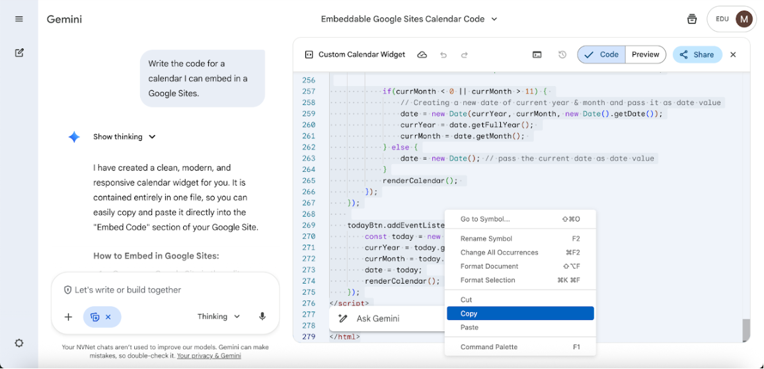Choose Change All Occurrences

tap(520, 253)
